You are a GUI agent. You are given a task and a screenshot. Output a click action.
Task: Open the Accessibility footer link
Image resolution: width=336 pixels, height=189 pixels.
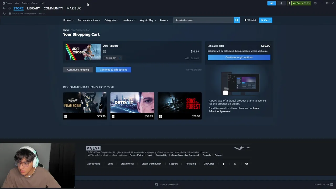[x=162, y=155]
